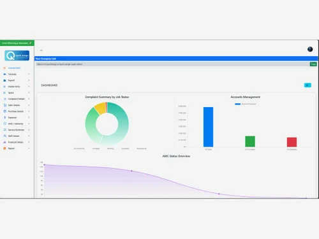The image size is (319, 239).
Task: Click the Payroll briefcase icon
Action: click(4, 80)
